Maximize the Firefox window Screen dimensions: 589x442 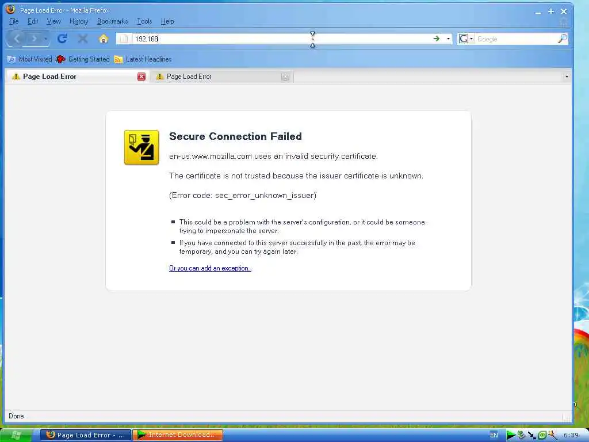[x=550, y=12]
